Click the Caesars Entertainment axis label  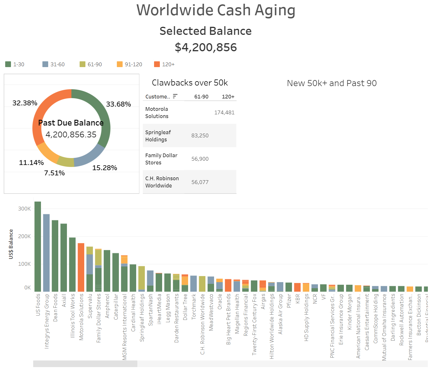(367, 322)
